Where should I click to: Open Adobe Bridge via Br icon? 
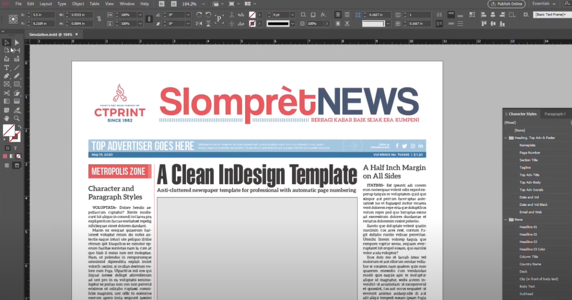tap(162, 4)
